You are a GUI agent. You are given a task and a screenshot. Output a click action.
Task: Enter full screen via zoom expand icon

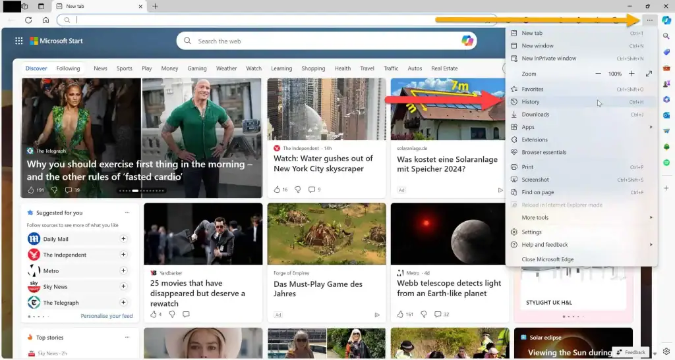(649, 74)
